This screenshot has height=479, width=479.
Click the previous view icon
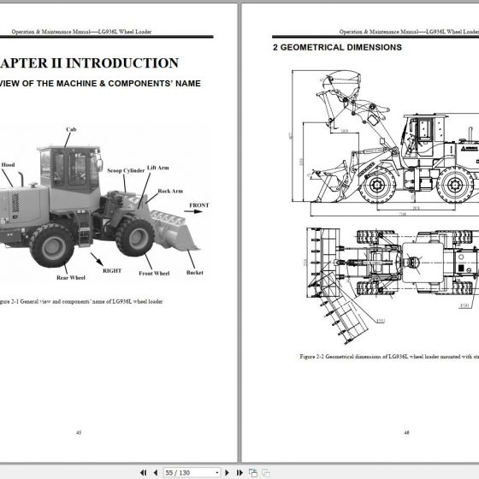pos(253,472)
